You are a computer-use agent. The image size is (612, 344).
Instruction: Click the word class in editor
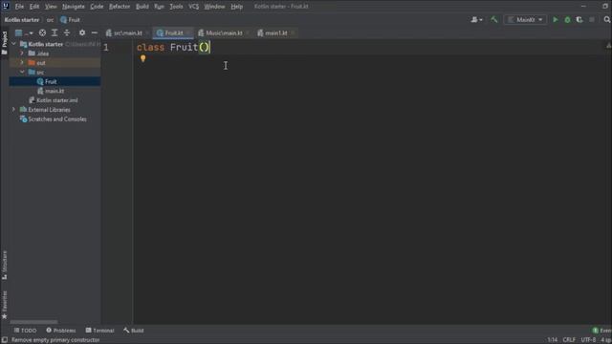150,48
